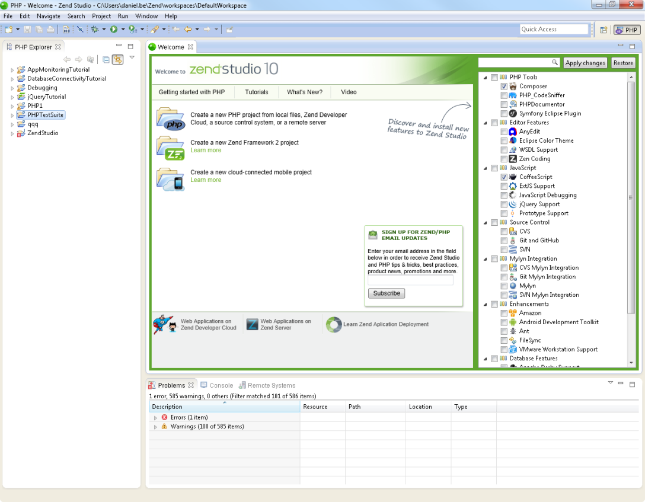The image size is (645, 502).
Task: Click the features list vertical scrollbar
Action: click(631, 197)
